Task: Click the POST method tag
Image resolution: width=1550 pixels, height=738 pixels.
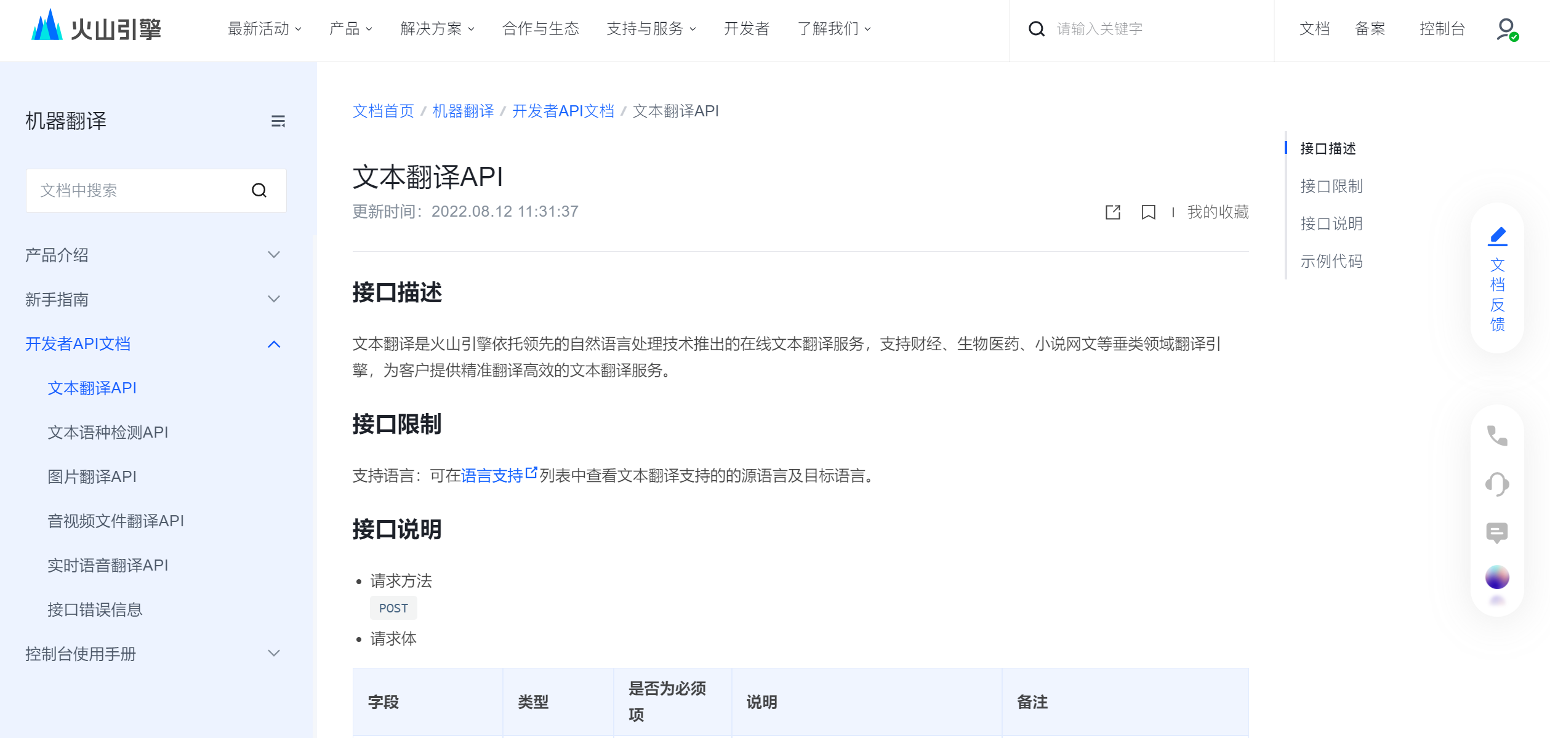Action: pyautogui.click(x=393, y=608)
